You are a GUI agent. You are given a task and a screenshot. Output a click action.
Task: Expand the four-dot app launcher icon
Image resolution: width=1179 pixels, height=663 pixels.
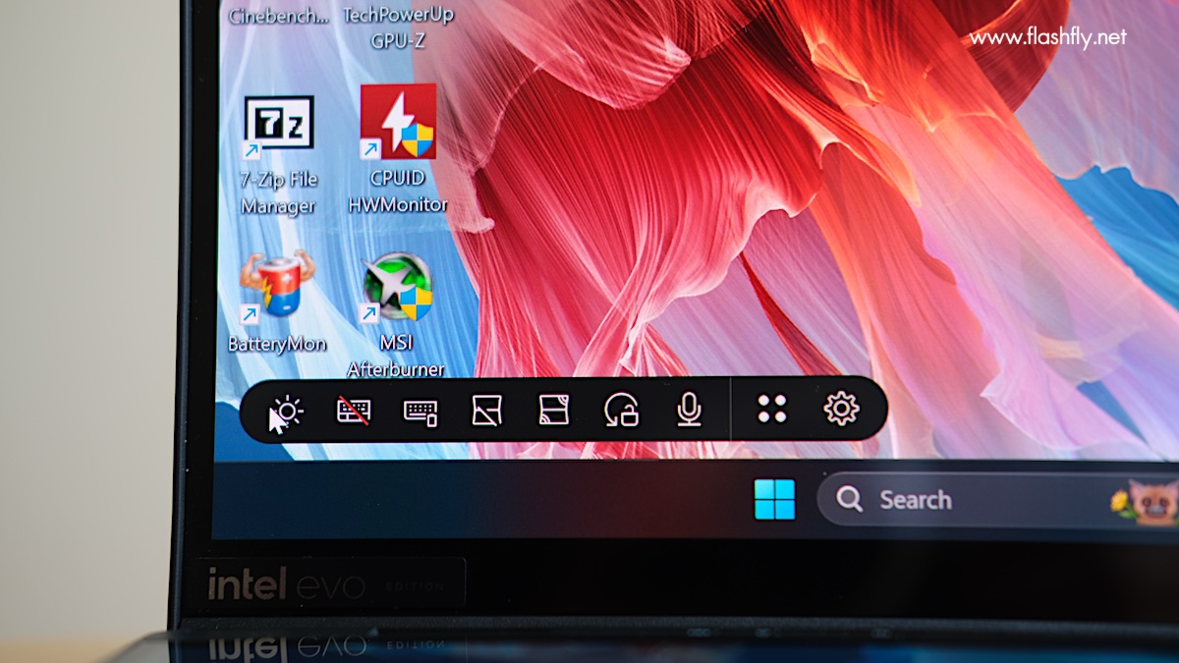click(772, 409)
